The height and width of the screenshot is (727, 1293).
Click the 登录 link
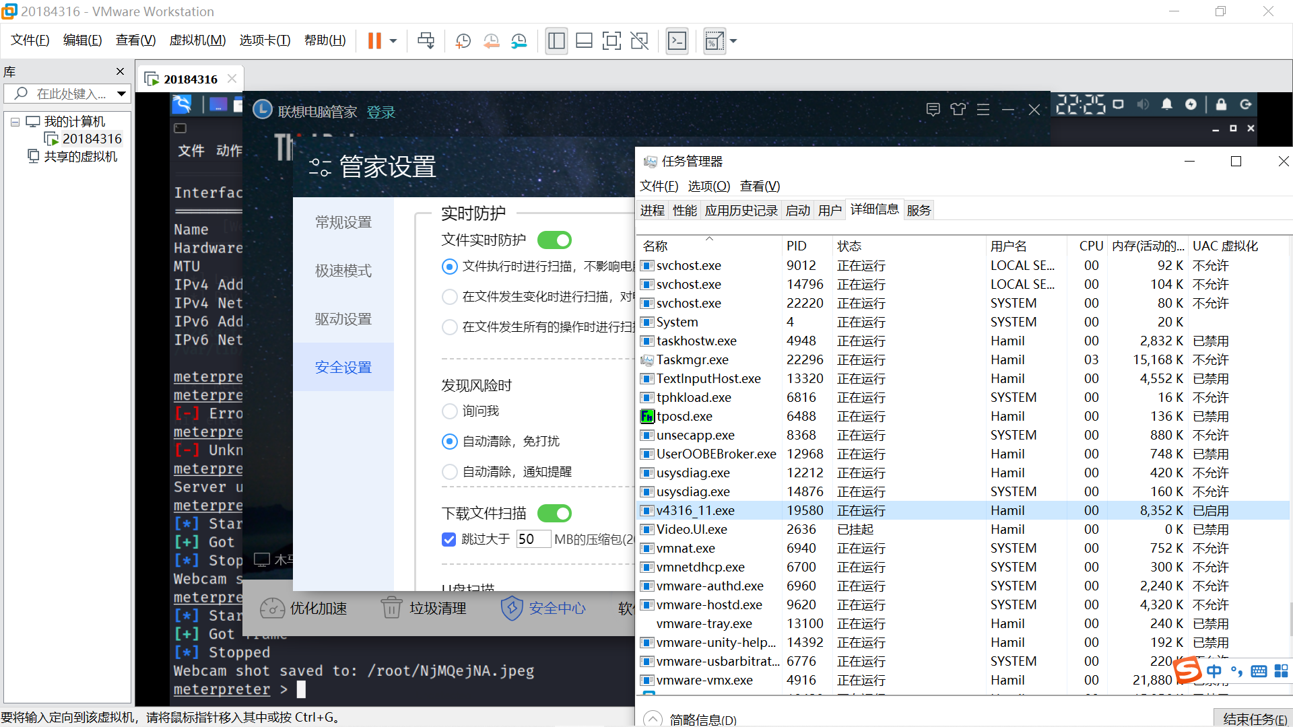(381, 112)
